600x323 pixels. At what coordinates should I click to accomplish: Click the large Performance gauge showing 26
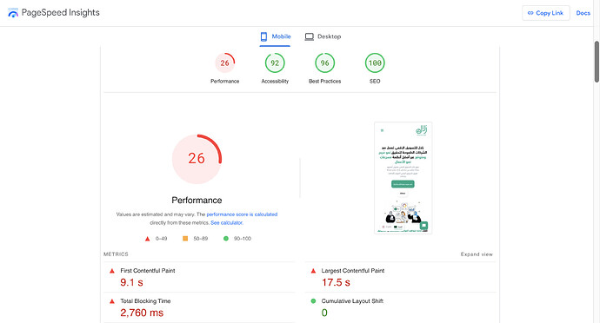coord(197,159)
